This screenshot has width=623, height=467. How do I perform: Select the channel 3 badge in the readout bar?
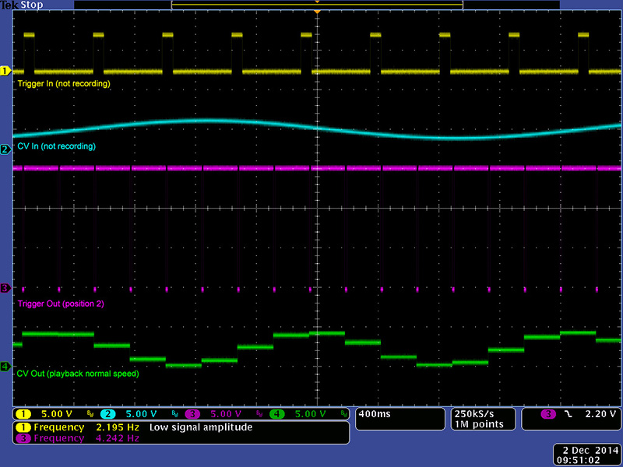tap(192, 414)
